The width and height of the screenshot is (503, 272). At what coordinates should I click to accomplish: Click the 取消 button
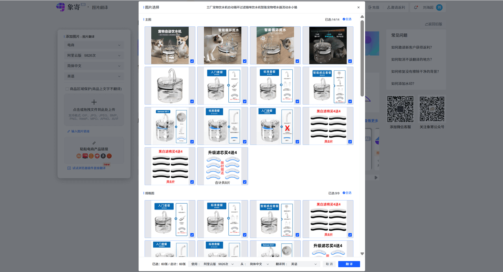point(329,264)
